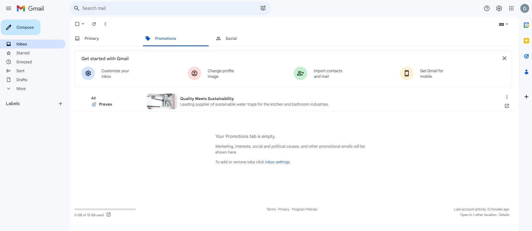Click the Customize your inbox gear icon
Viewport: 532px width, 231px height.
click(x=88, y=73)
